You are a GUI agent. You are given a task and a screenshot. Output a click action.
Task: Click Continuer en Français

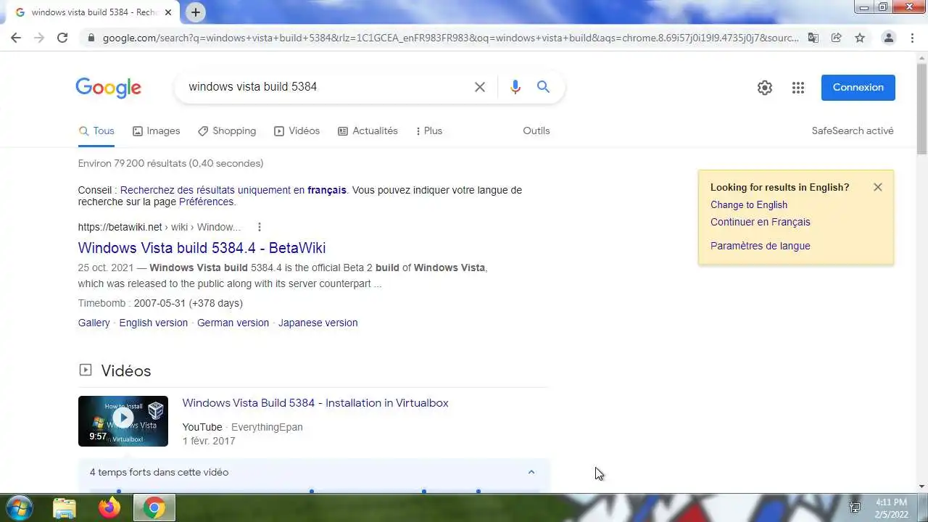pos(761,222)
